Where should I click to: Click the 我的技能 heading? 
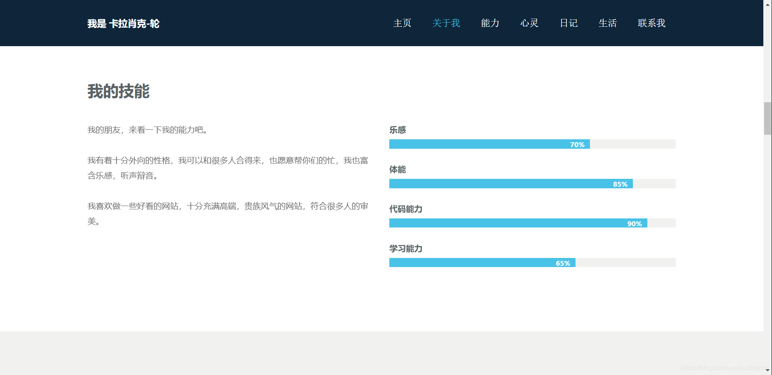[x=118, y=91]
